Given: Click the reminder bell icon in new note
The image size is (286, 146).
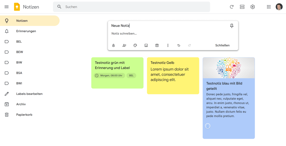Looking at the screenshot, I should pyautogui.click(x=114, y=45).
